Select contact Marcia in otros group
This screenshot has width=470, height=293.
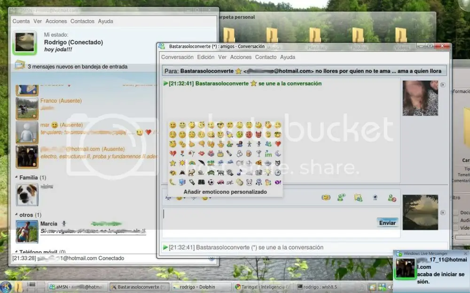pos(49,224)
